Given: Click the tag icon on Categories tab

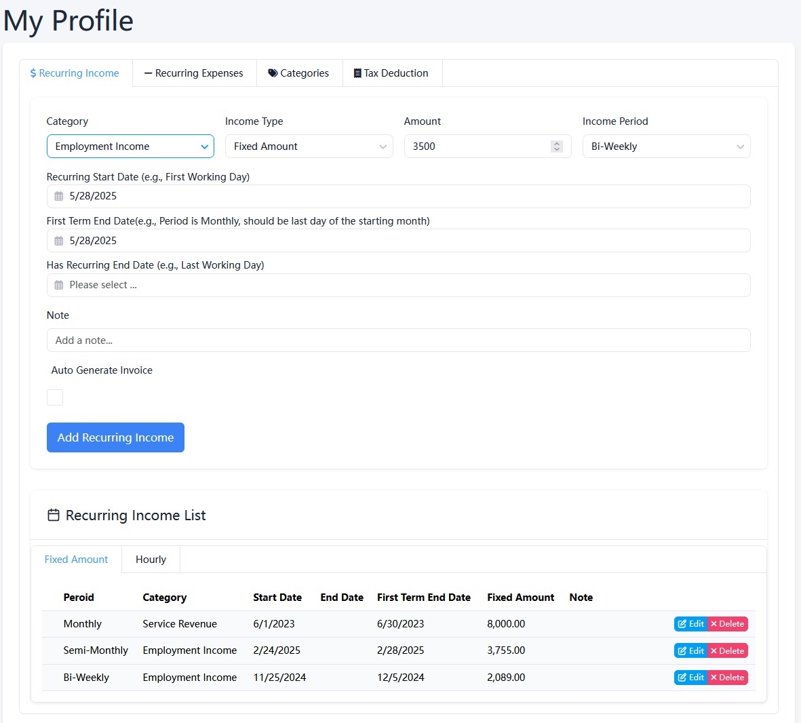Looking at the screenshot, I should (x=273, y=73).
